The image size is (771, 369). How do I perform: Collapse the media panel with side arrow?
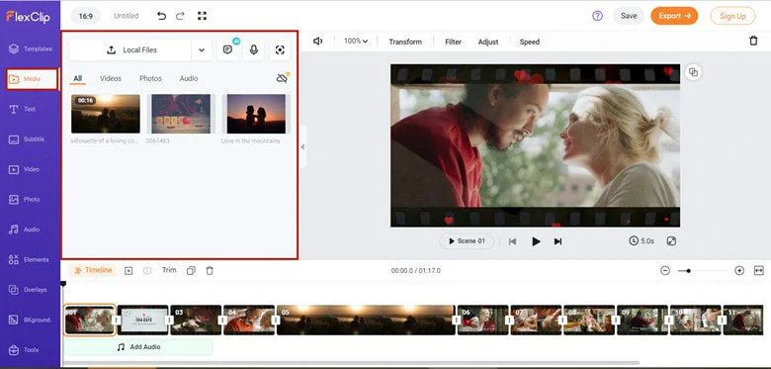coord(302,146)
